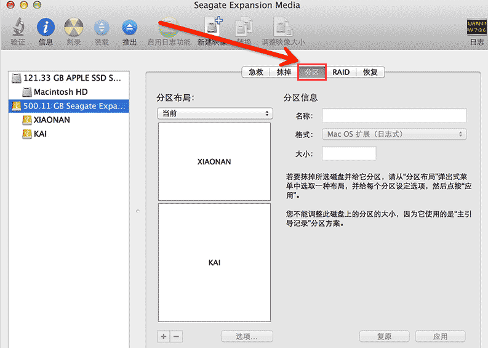Screen dimensions: 488x348
Task: Click the Convert (转换) toolbar icon
Action: 244,27
